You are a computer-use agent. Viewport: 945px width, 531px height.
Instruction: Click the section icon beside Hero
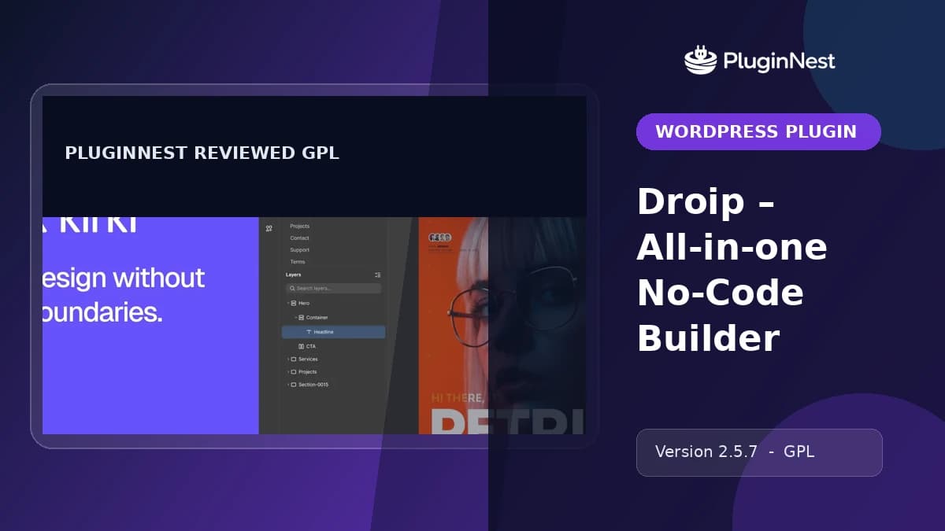[294, 303]
